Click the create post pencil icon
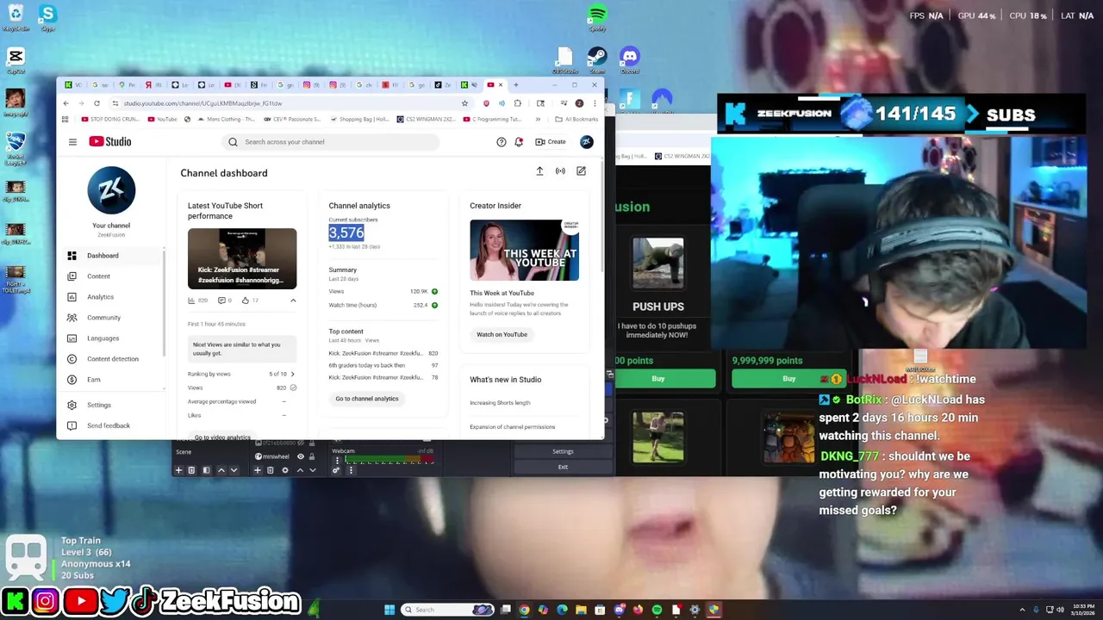1103x620 pixels. (x=581, y=171)
